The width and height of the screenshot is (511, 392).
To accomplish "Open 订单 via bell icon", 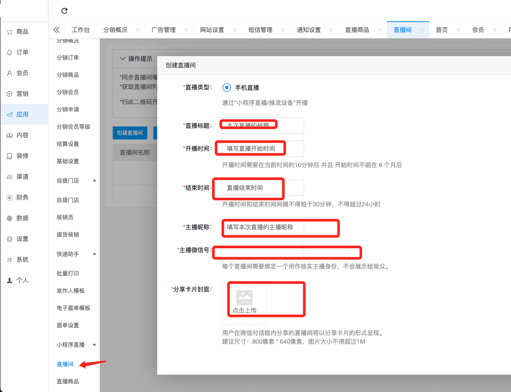I will 10,52.
